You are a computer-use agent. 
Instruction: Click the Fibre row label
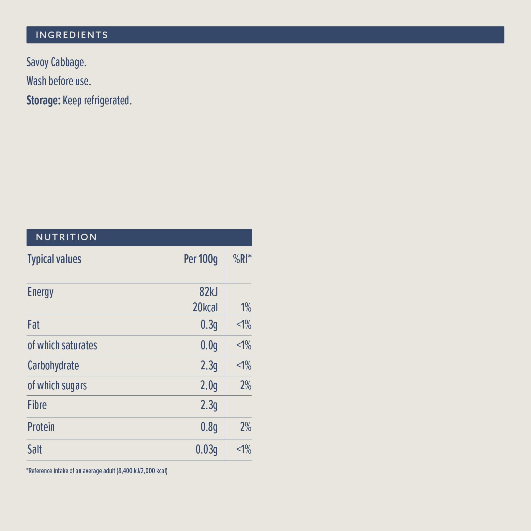(x=37, y=405)
